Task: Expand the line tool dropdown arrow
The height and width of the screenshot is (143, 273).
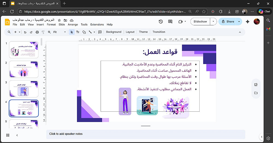Action: tap(94, 32)
